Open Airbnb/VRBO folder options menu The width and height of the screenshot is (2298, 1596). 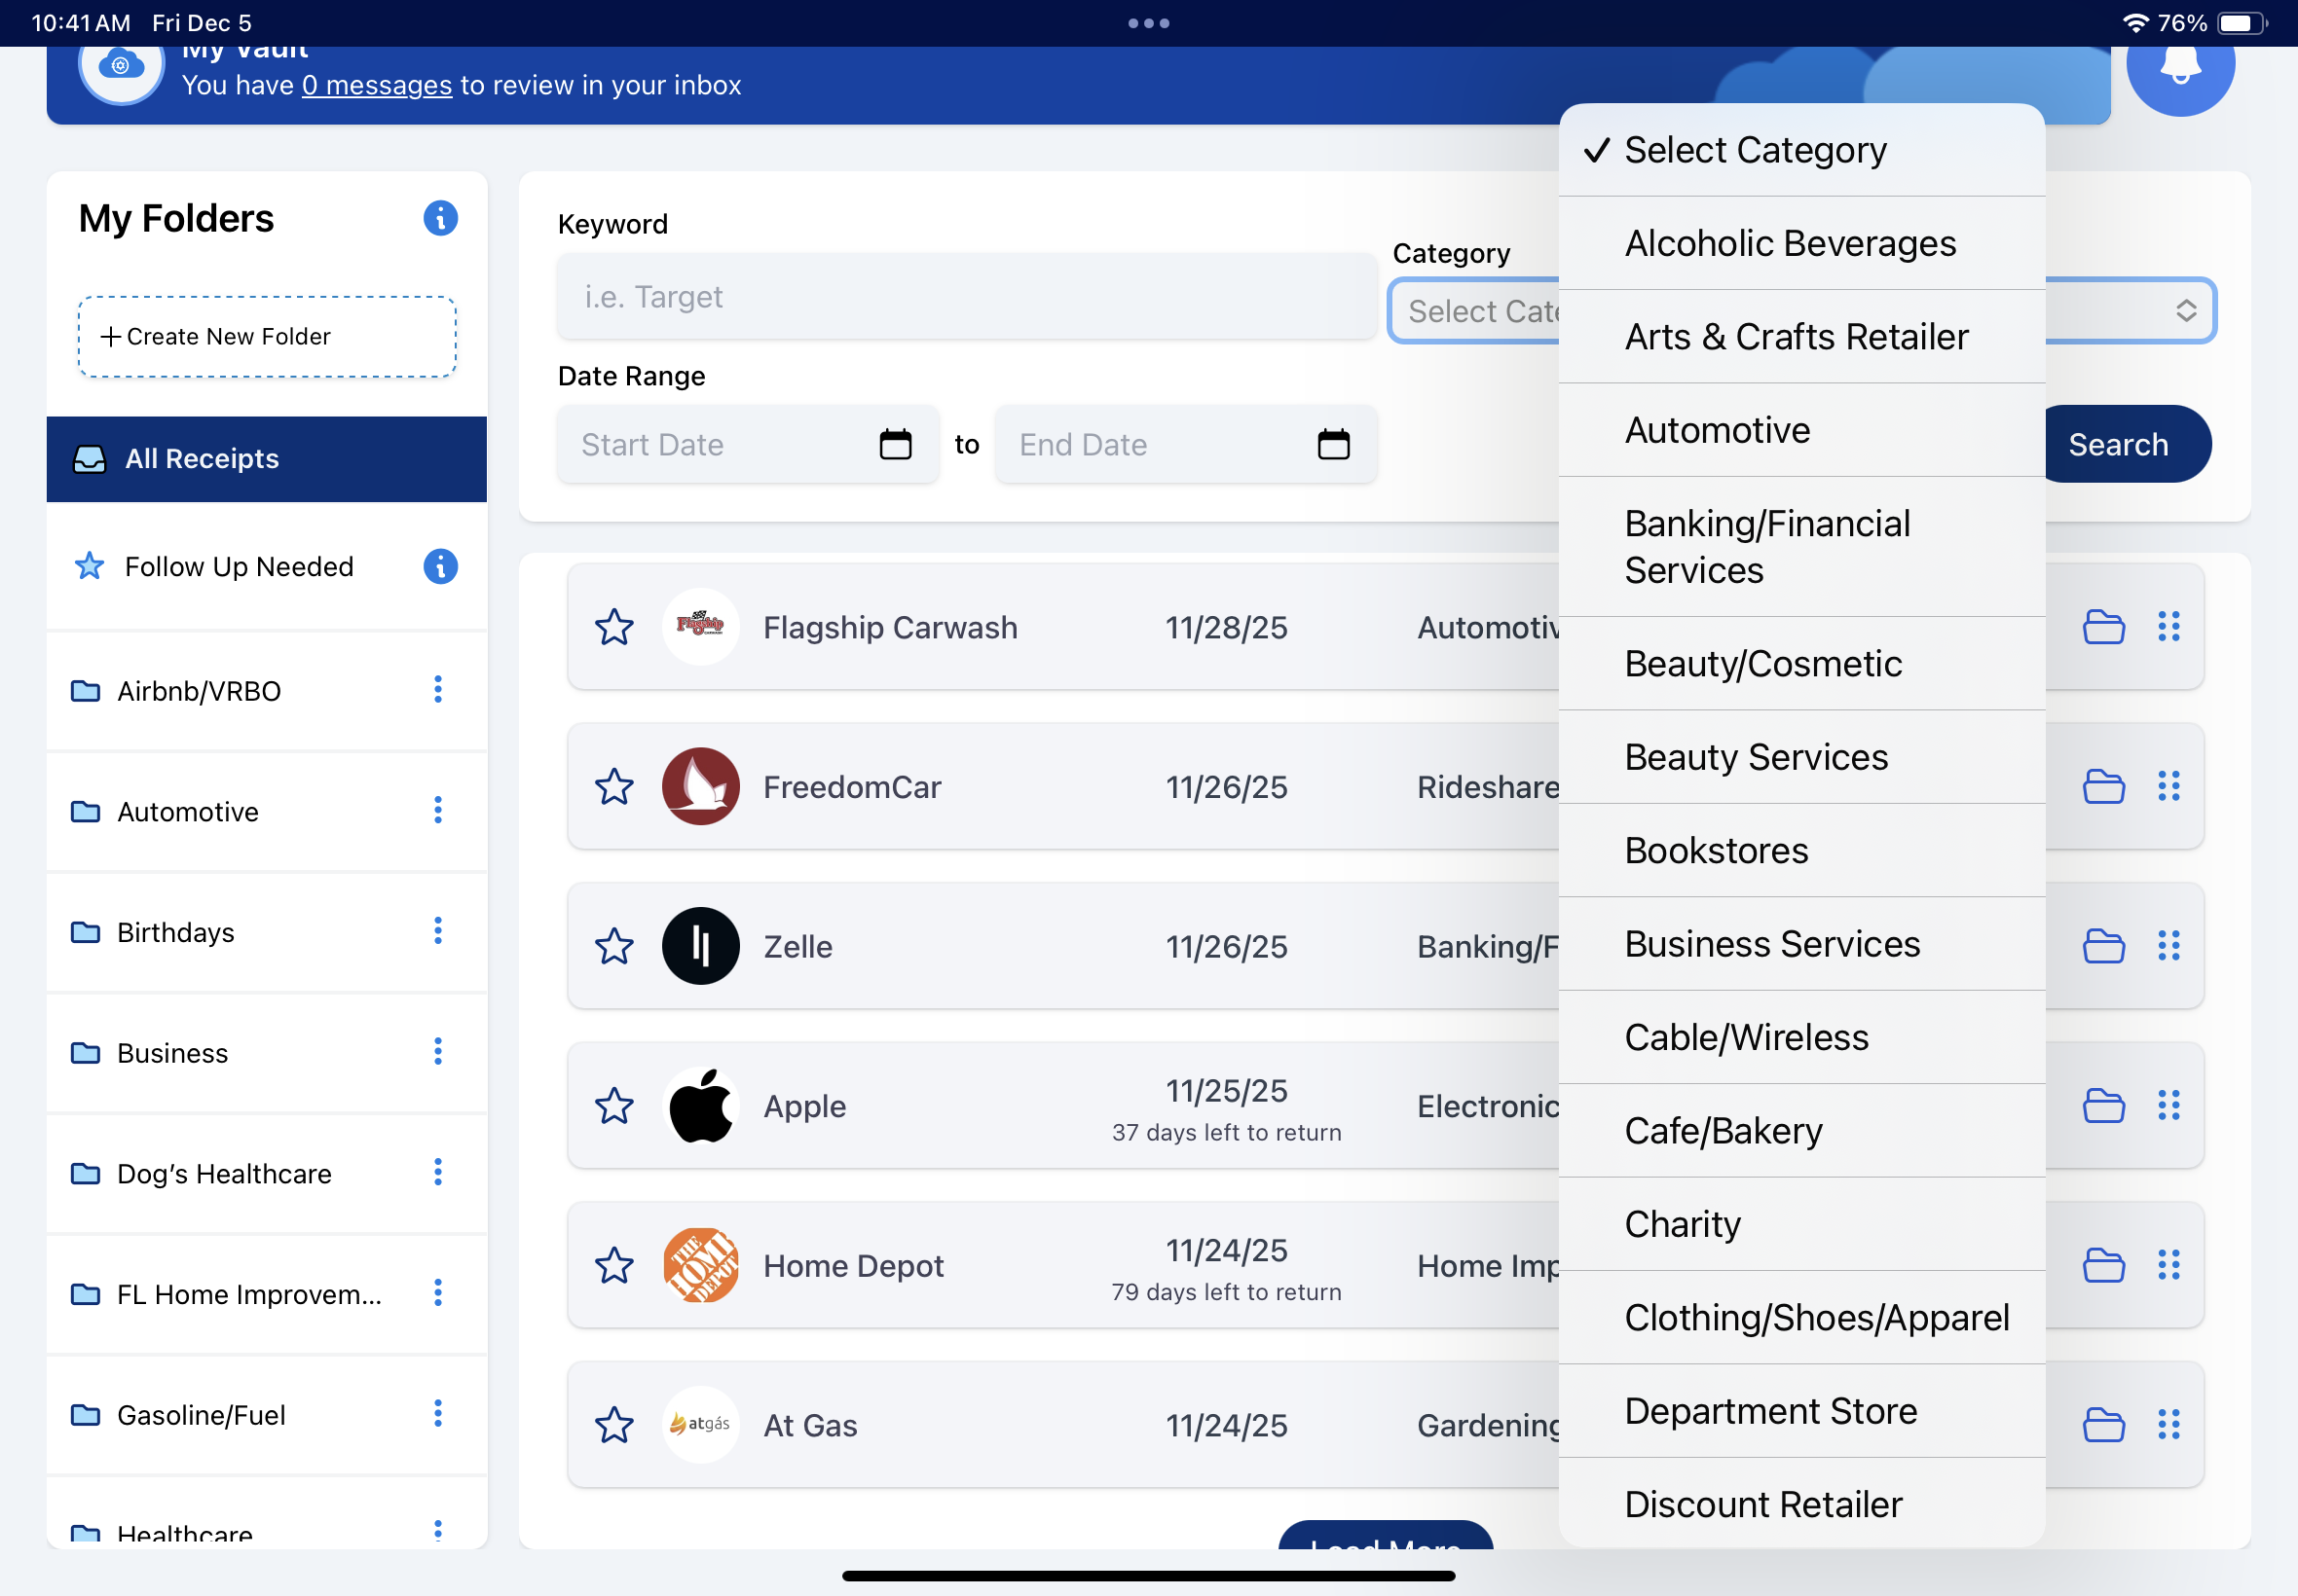pos(437,690)
